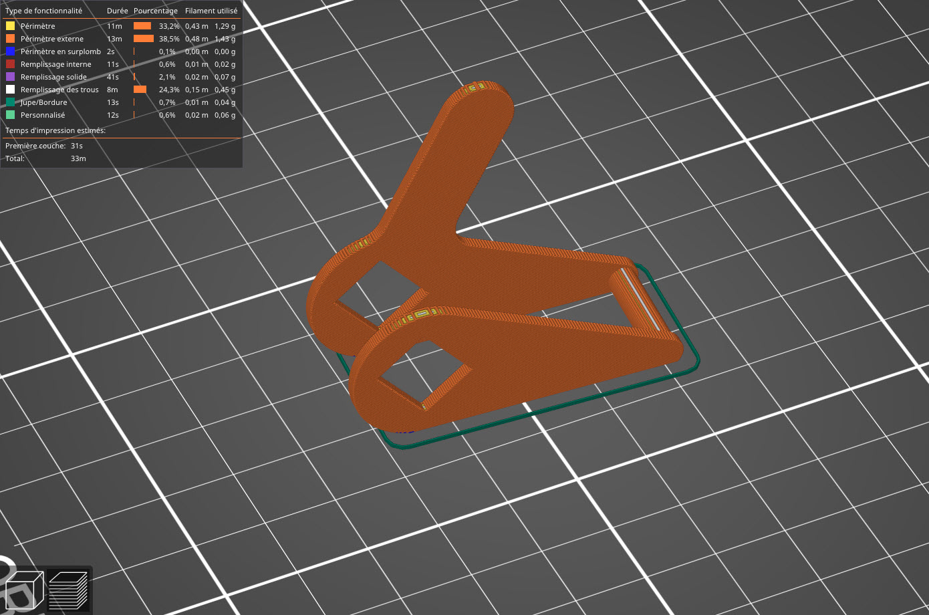
Task: Click the 38,5% percentage value
Action: tap(169, 39)
